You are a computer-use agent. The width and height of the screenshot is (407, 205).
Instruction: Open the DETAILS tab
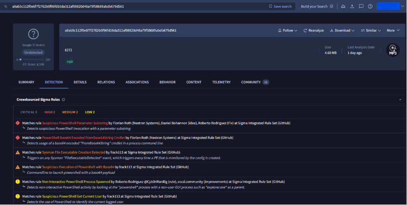pos(80,82)
